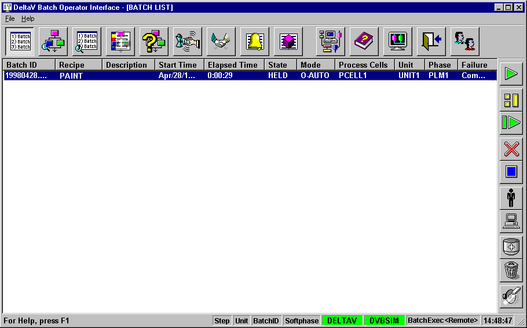Click the two users login icon
The width and height of the screenshot is (527, 328).
[465, 42]
